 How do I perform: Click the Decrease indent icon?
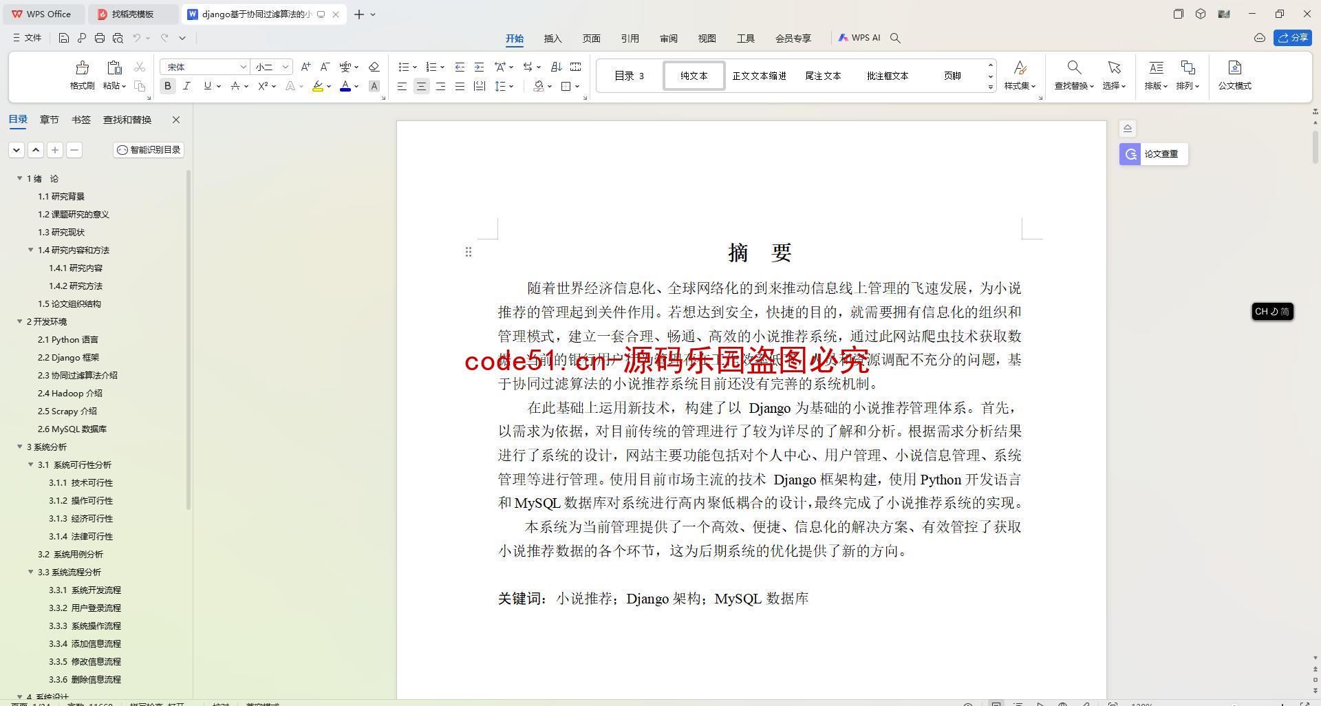click(x=460, y=67)
